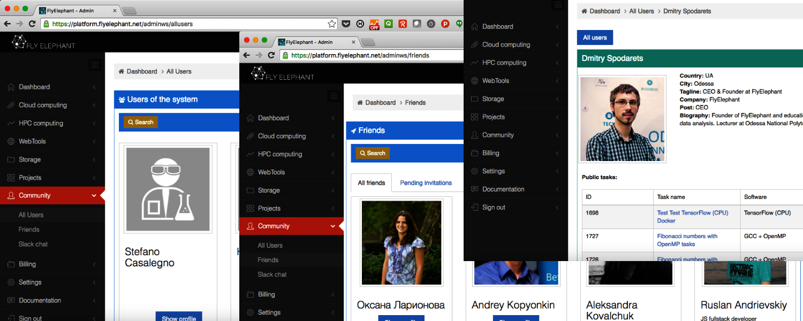This screenshot has height=321, width=803.
Task: Click Search button under Users of the system
Action: click(x=141, y=122)
